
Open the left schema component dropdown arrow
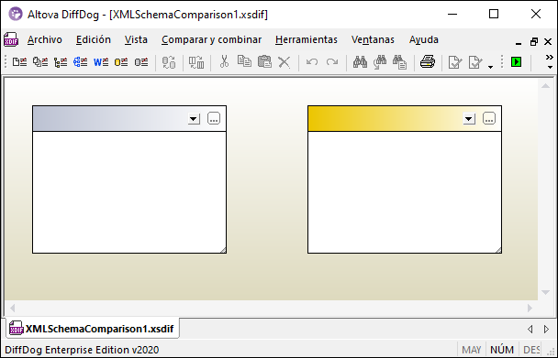coord(194,119)
